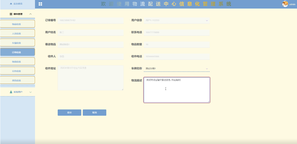Viewport: 297px width, 144px height.
Task: Open the 资讯信息 menu item
Action: tap(17, 80)
